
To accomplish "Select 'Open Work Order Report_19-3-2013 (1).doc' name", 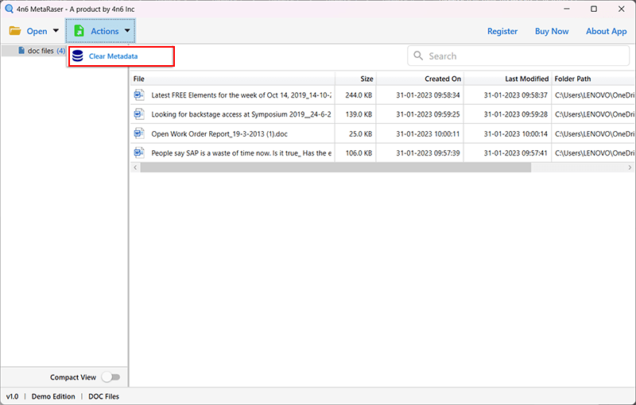I will tap(219, 134).
